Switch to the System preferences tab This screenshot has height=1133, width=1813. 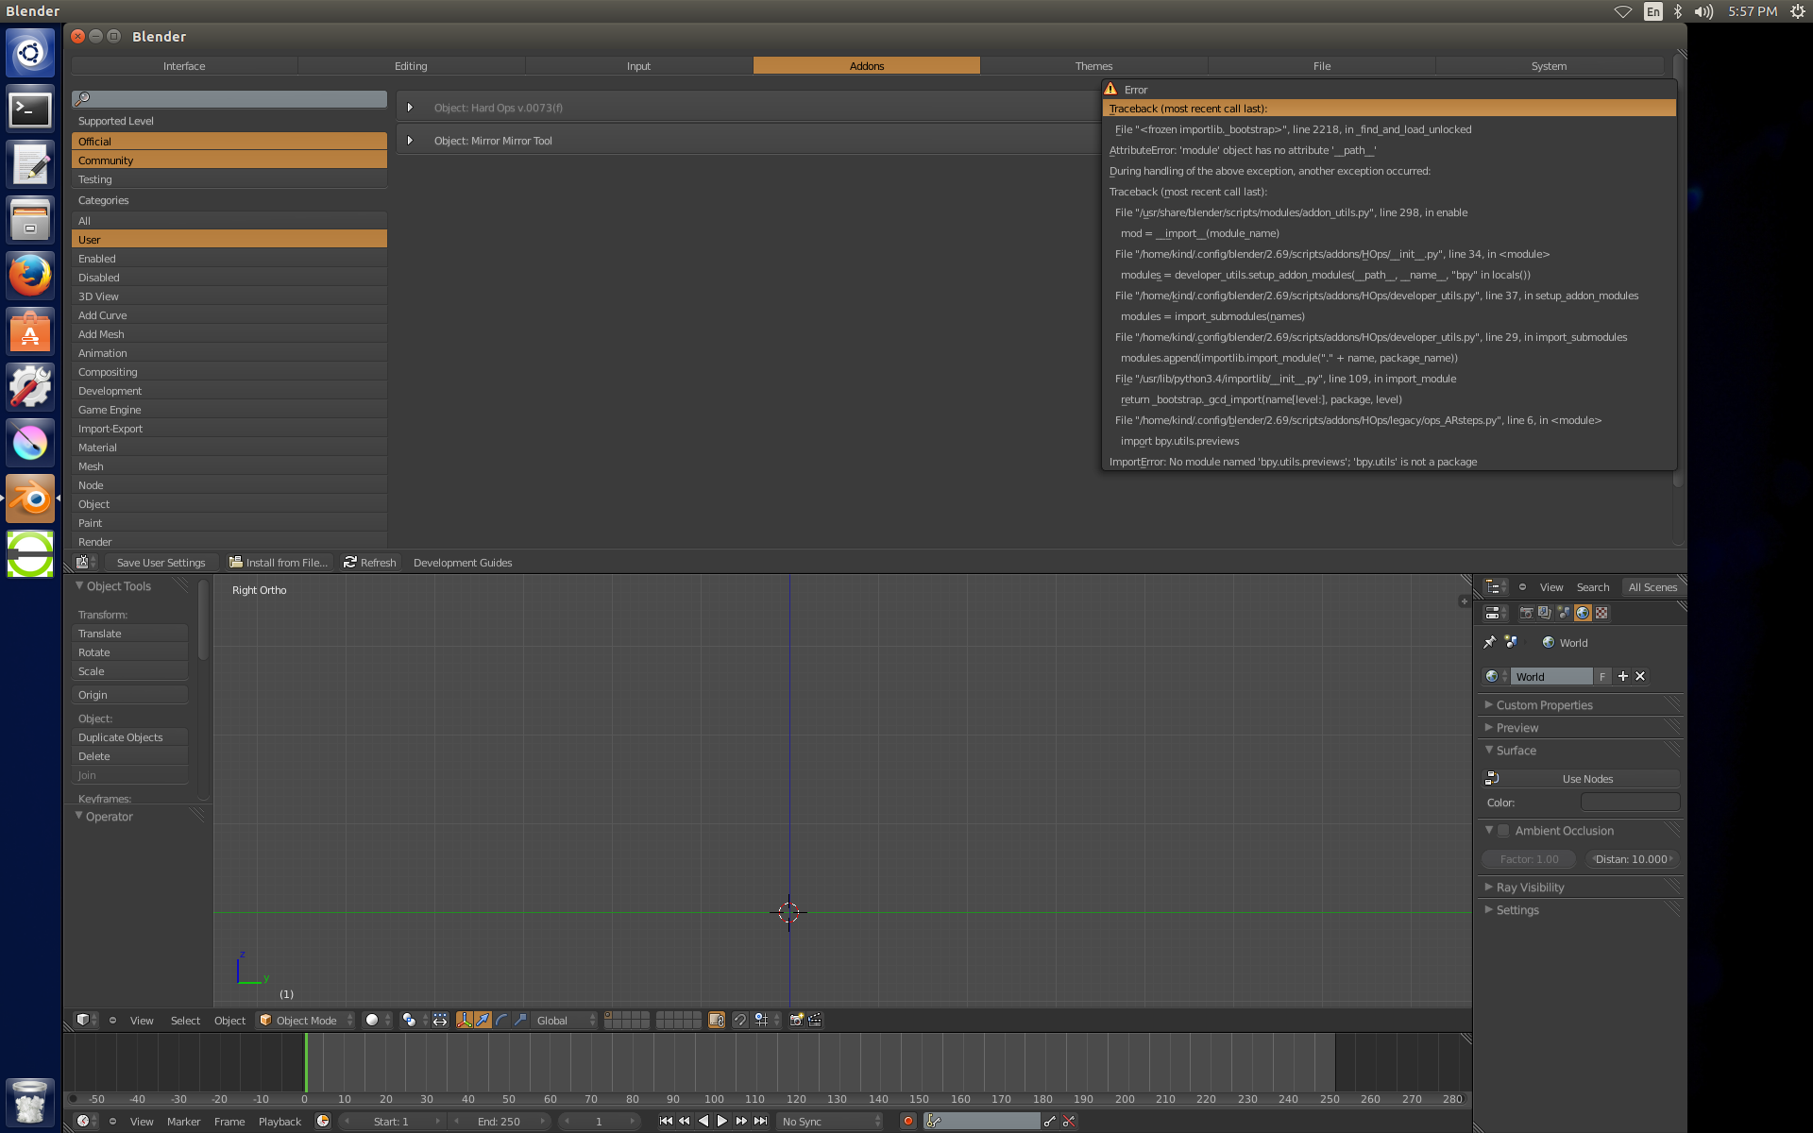coord(1549,66)
